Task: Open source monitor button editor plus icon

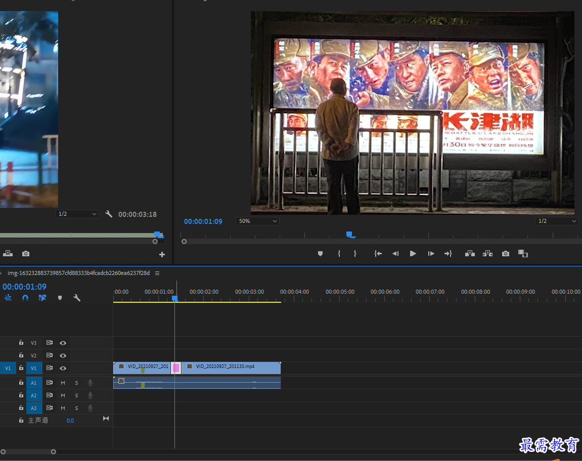Action: (x=162, y=254)
